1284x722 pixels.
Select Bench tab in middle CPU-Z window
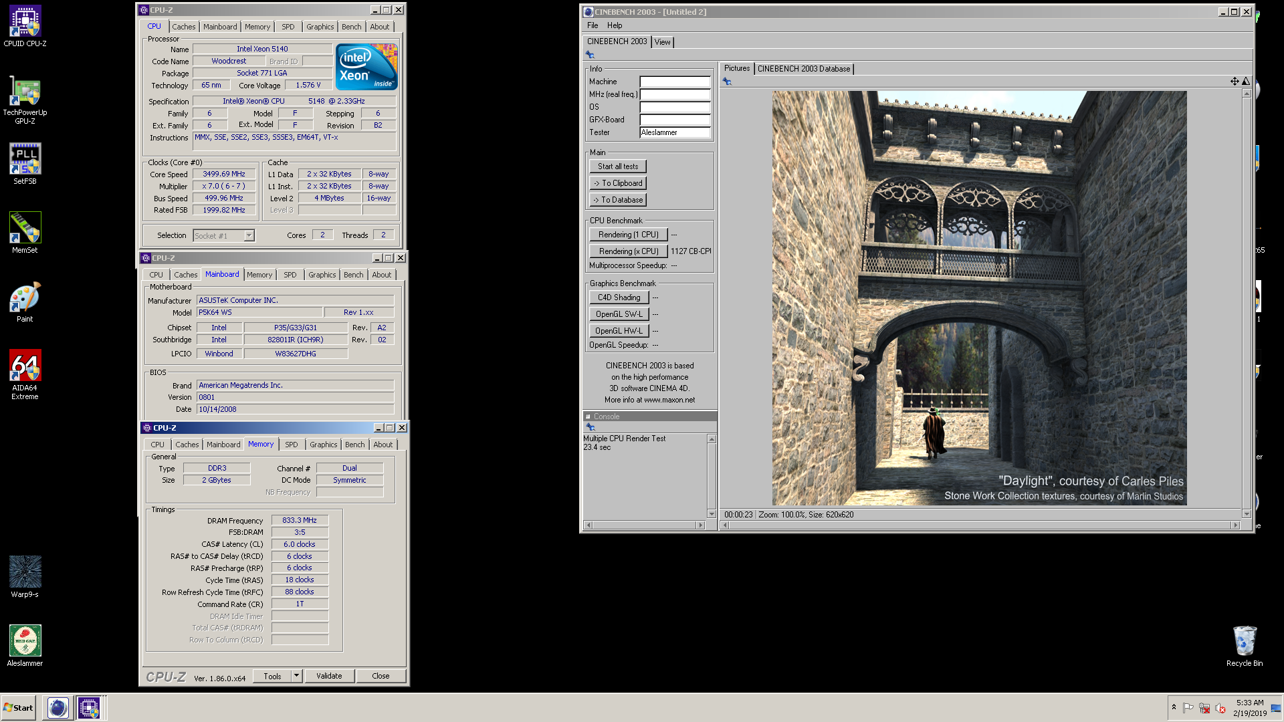pyautogui.click(x=354, y=275)
